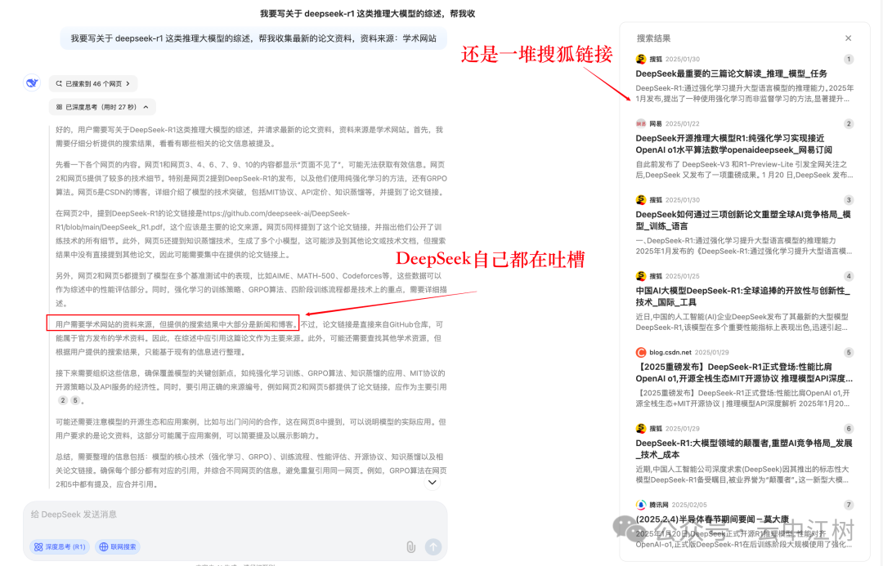Screen dimensions: 883x566
Task: Collapse the 已深度思考 (用时 27 秒) section
Action: pyautogui.click(x=102, y=107)
